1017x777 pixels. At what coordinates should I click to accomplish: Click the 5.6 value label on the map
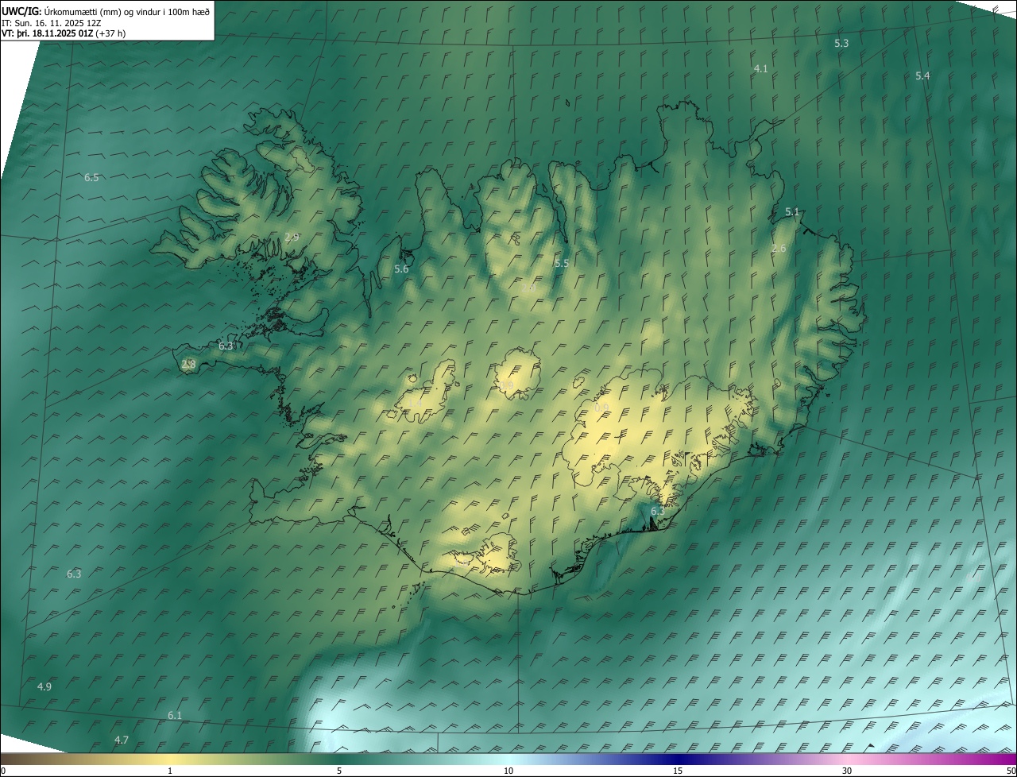(x=401, y=269)
